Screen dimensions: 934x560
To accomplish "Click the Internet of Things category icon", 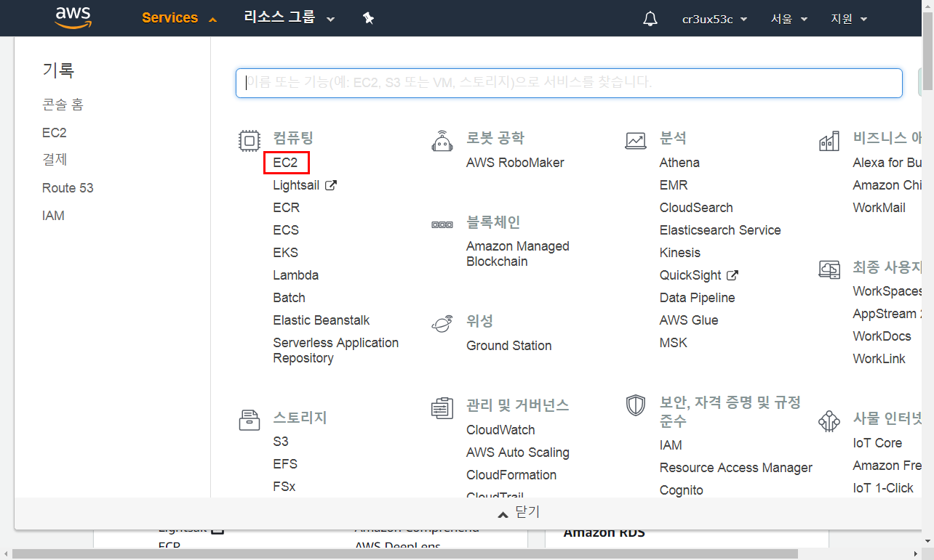I will (829, 421).
